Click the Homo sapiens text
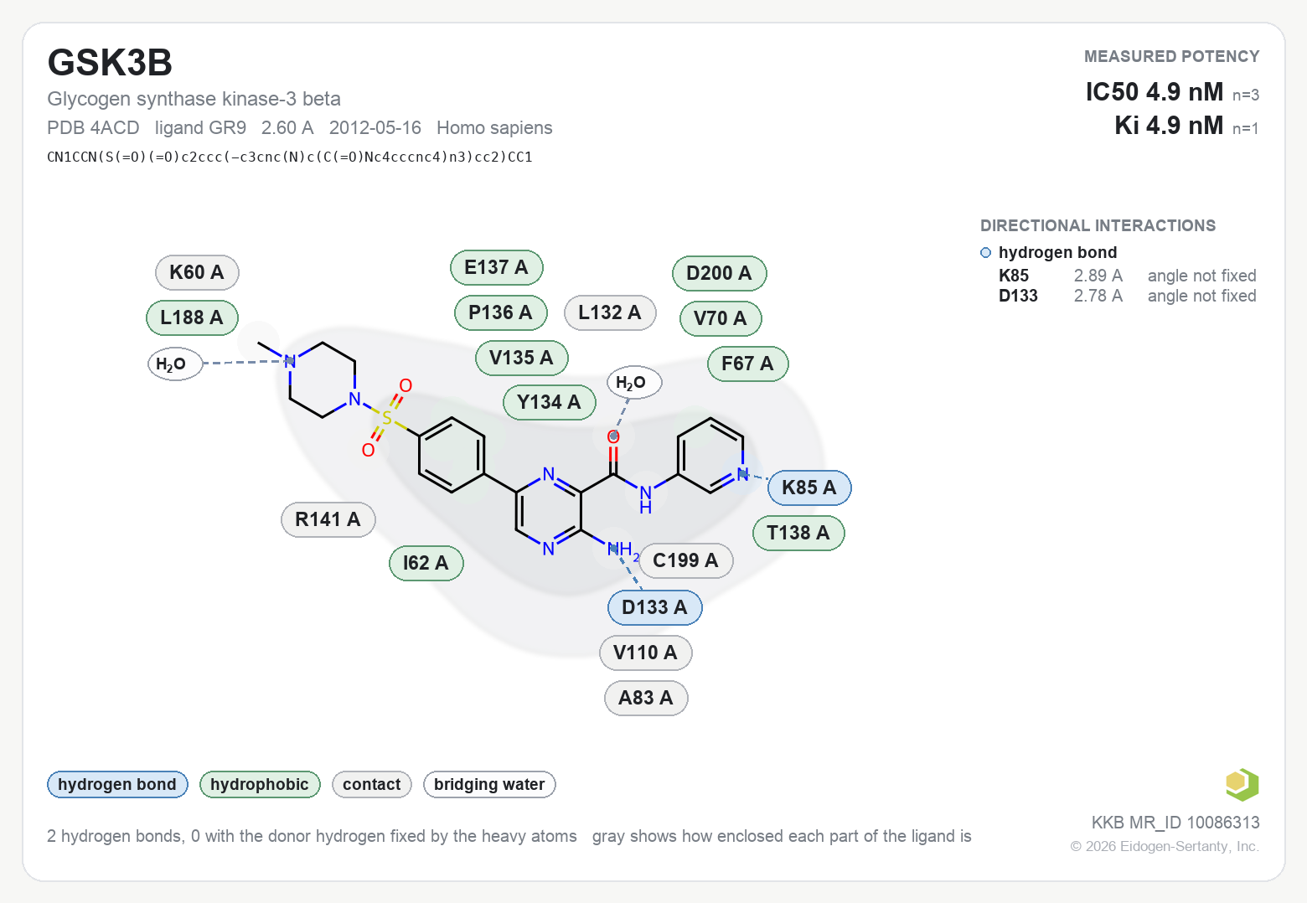The height and width of the screenshot is (903, 1307). click(494, 127)
